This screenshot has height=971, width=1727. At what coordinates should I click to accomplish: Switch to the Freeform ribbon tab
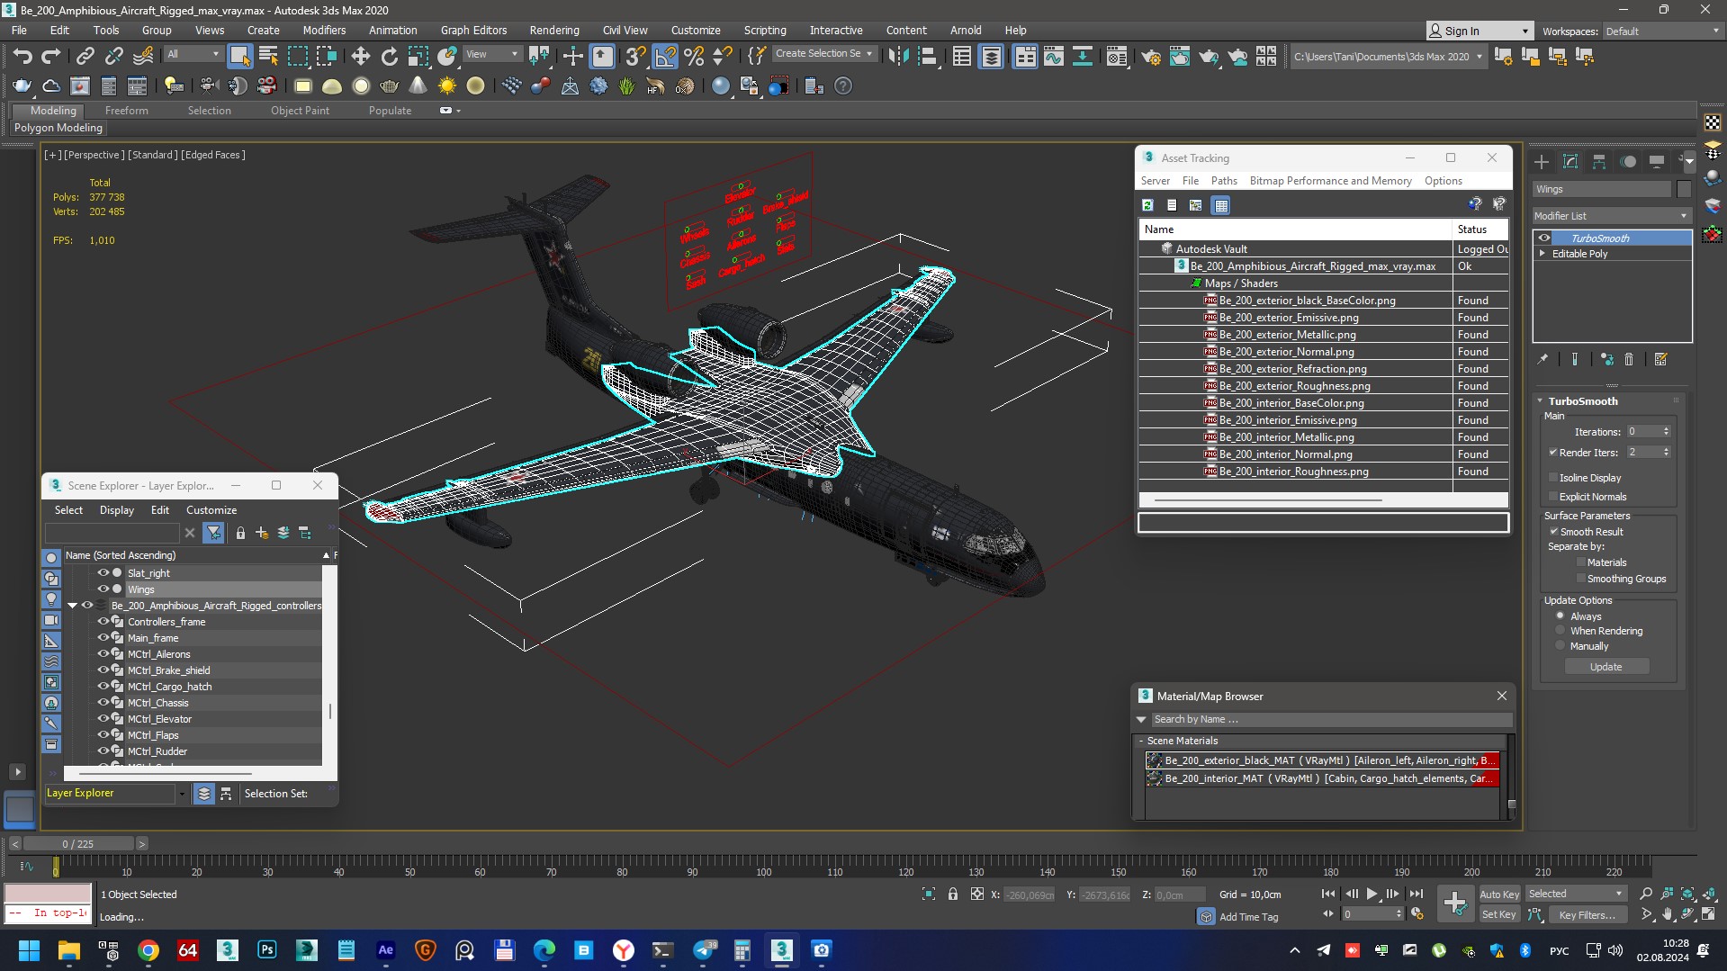point(126,111)
